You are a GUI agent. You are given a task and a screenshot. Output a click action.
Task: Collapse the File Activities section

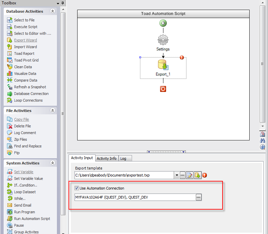pos(53,110)
